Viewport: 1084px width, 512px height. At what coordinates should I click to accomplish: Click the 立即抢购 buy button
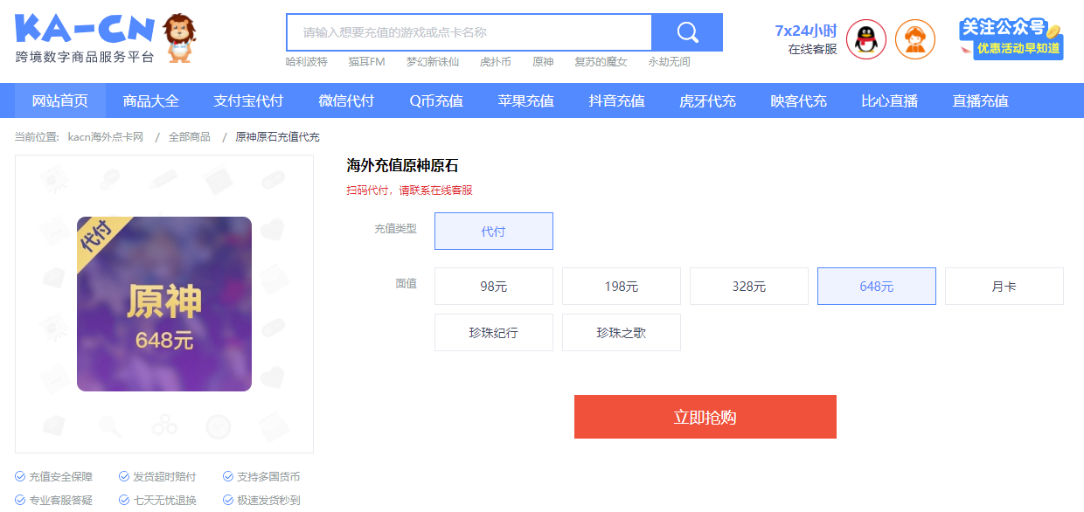(705, 417)
